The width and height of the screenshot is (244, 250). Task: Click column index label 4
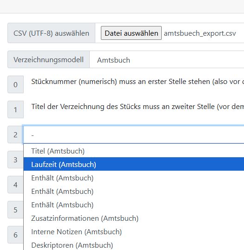[x=15, y=185]
